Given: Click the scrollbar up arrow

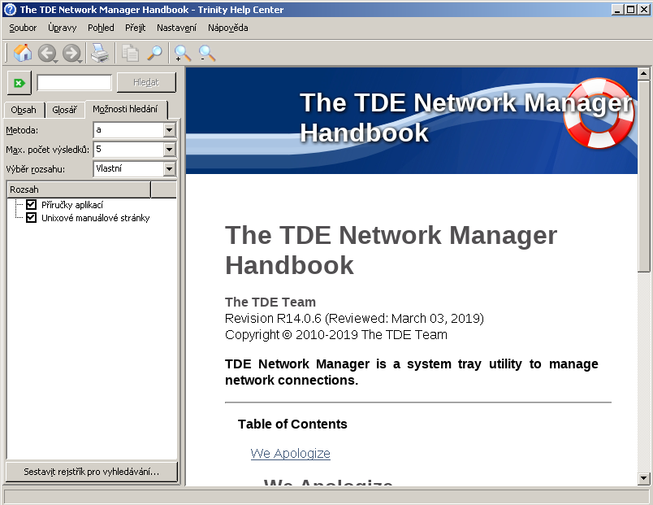Looking at the screenshot, I should pyautogui.click(x=644, y=74).
